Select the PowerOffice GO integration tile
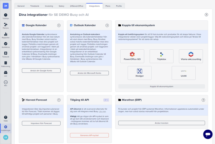 pyautogui.click(x=132, y=56)
